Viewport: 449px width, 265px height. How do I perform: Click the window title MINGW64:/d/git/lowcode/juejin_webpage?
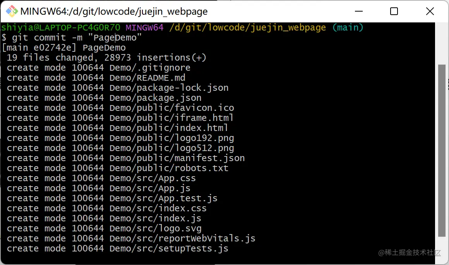pyautogui.click(x=114, y=12)
